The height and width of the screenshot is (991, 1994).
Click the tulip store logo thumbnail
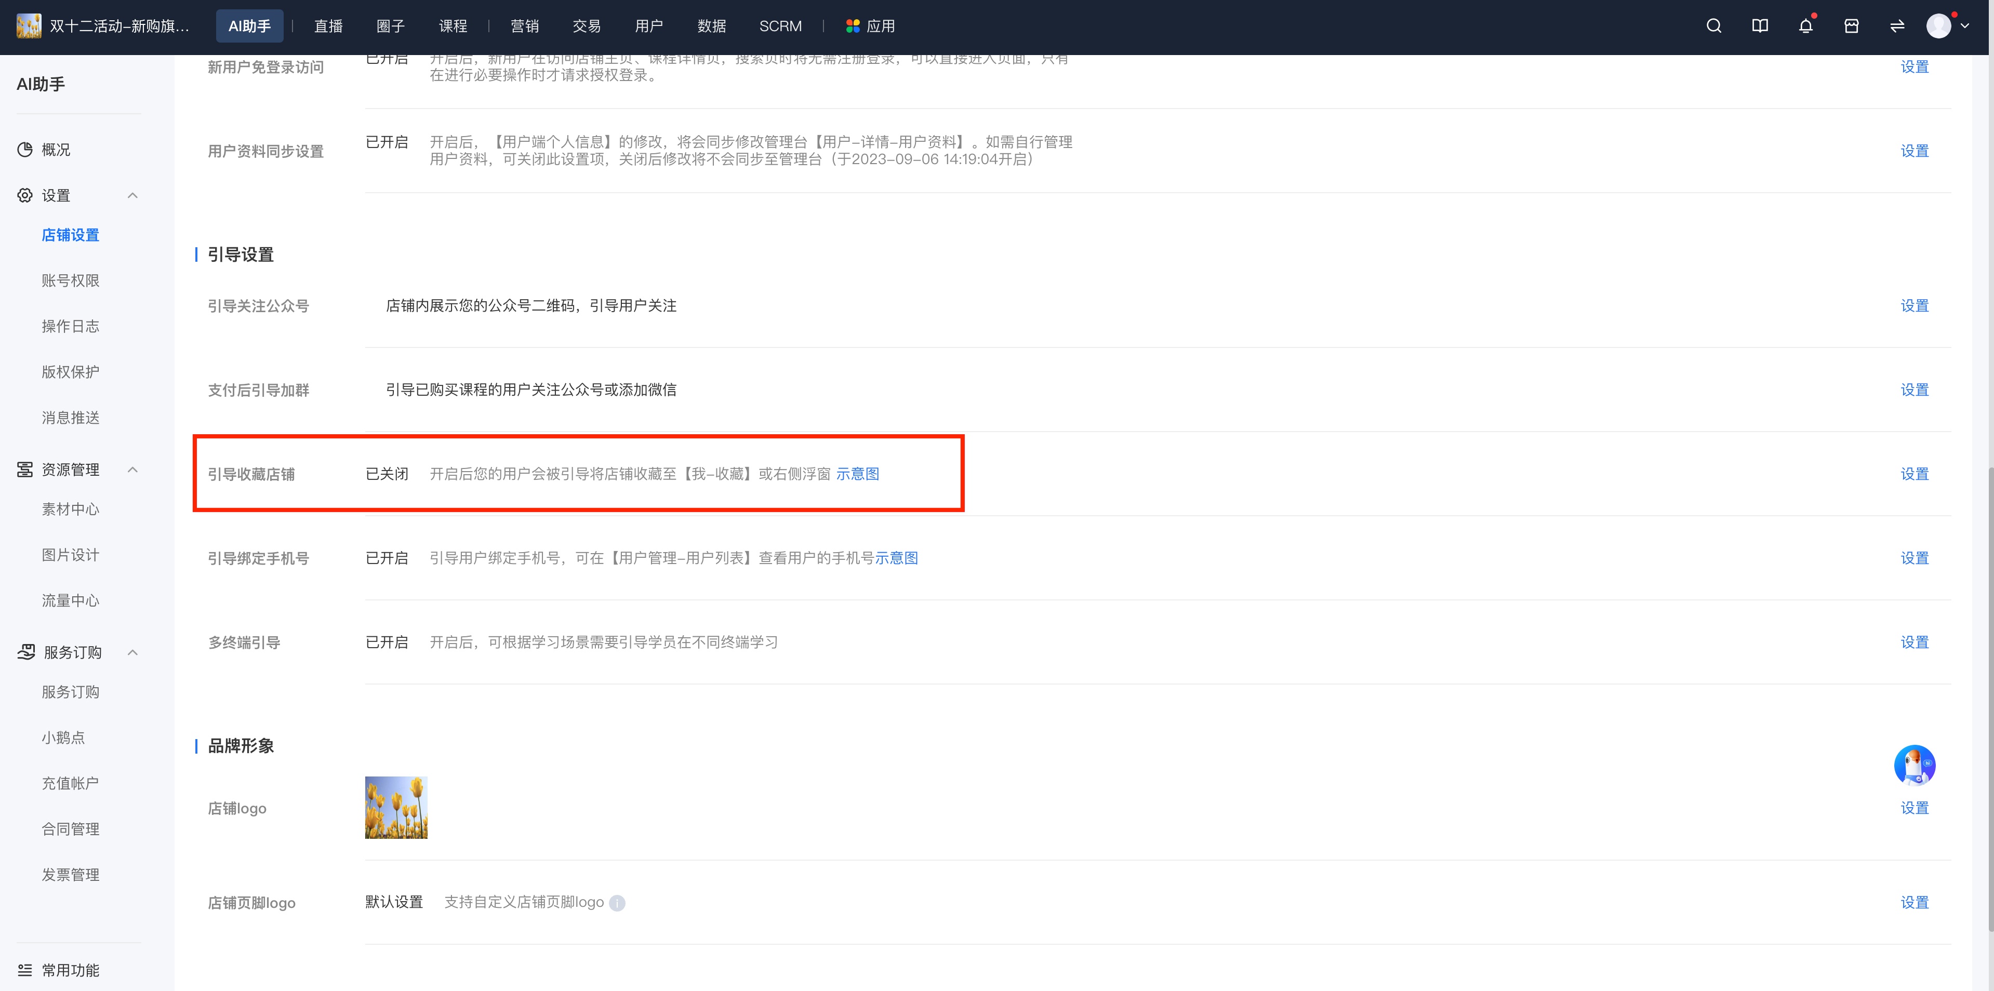[396, 807]
